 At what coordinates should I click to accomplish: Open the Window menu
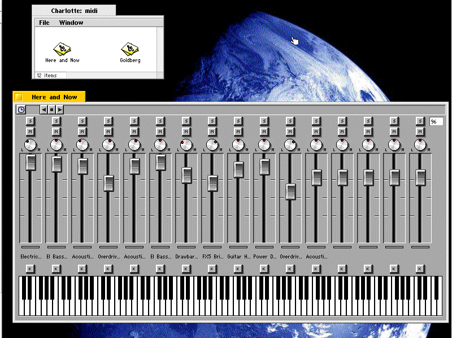(71, 23)
